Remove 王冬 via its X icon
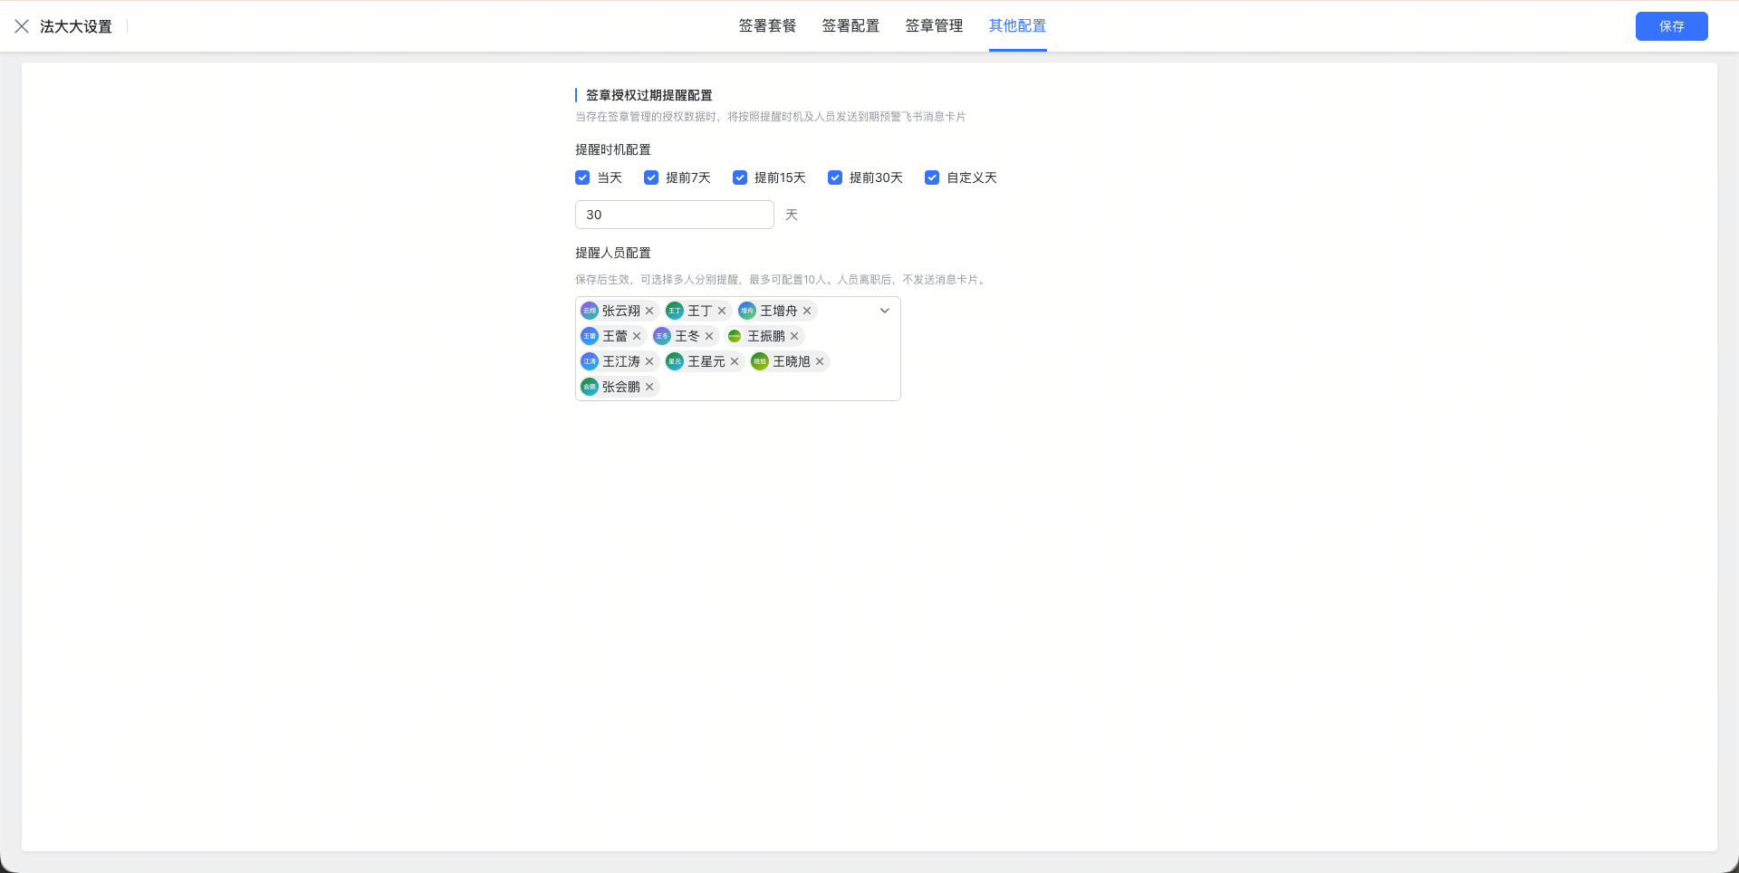Screen dimensions: 1739x873 [x=709, y=336]
